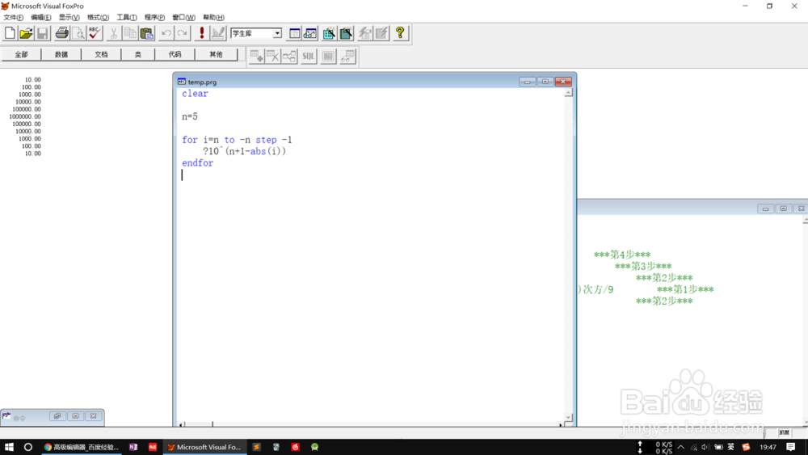This screenshot has width=808, height=455.
Task: Open the 文件(F) menu
Action: click(x=14, y=18)
